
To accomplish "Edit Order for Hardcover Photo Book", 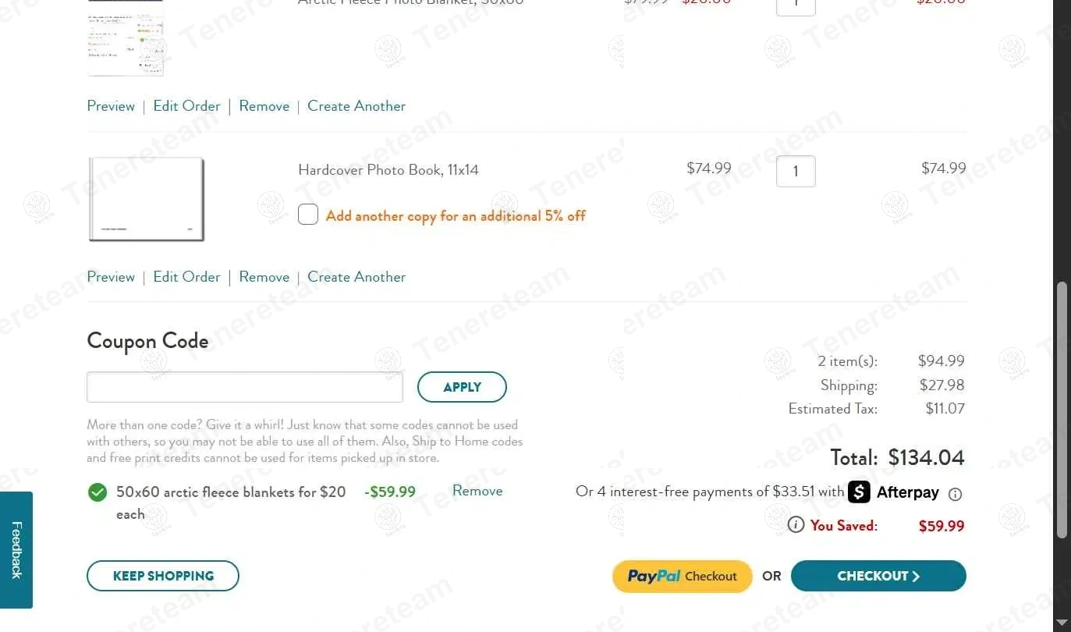I will (186, 277).
